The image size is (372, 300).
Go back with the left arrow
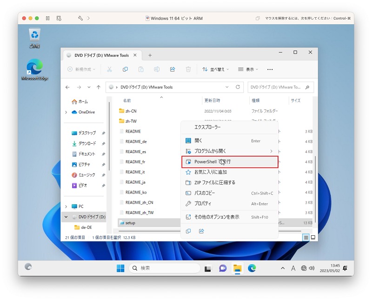(67, 87)
